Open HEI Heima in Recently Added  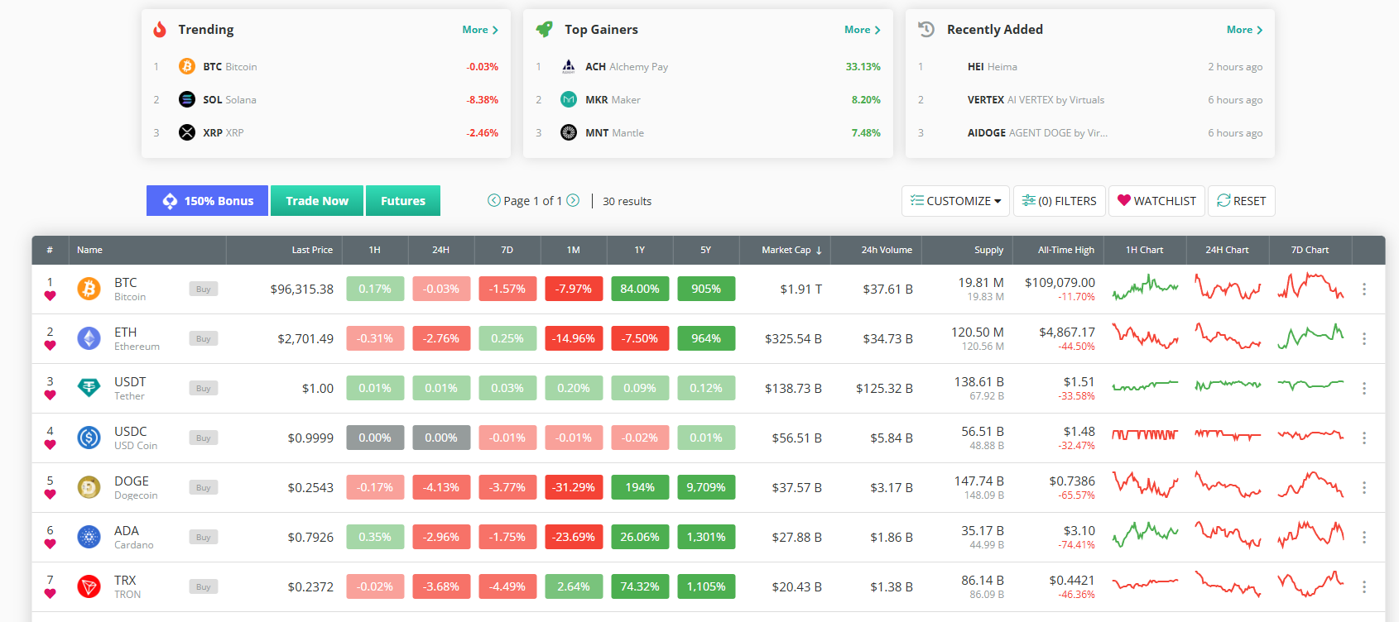pyautogui.click(x=992, y=67)
